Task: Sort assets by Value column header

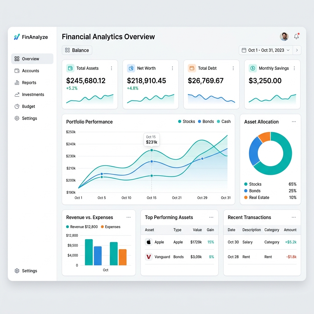Action: 197,230
